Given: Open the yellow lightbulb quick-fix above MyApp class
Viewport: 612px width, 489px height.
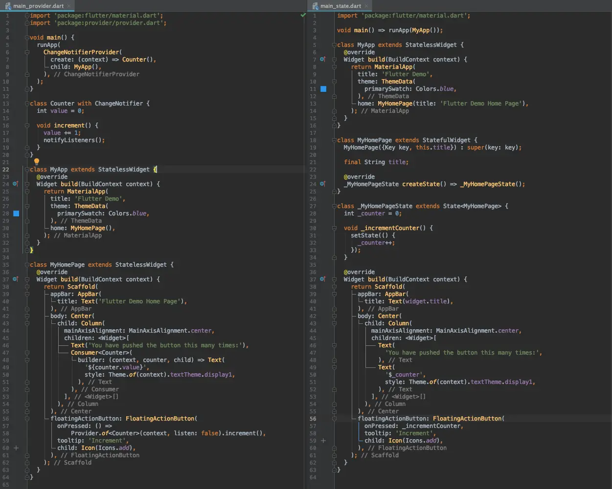Looking at the screenshot, I should pos(36,162).
